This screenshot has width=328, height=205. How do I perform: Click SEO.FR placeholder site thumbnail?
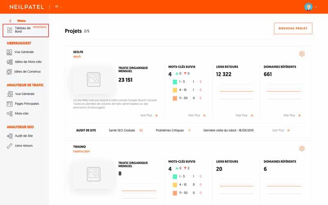tap(93, 80)
